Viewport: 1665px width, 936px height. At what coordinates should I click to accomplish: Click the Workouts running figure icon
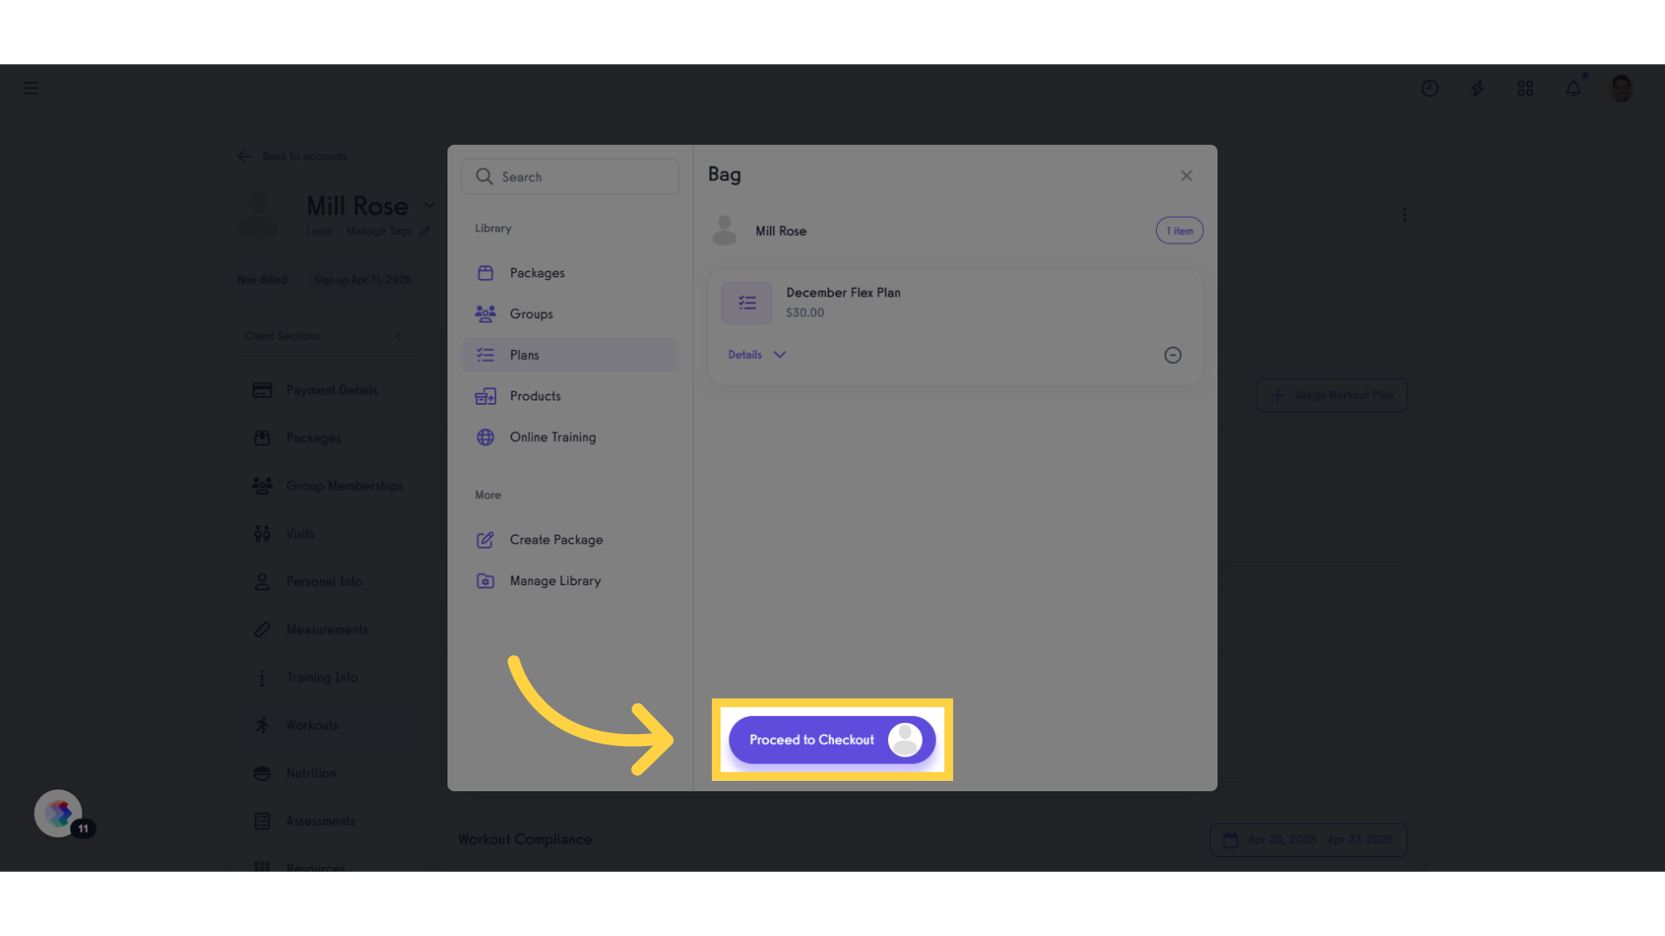pyautogui.click(x=262, y=725)
